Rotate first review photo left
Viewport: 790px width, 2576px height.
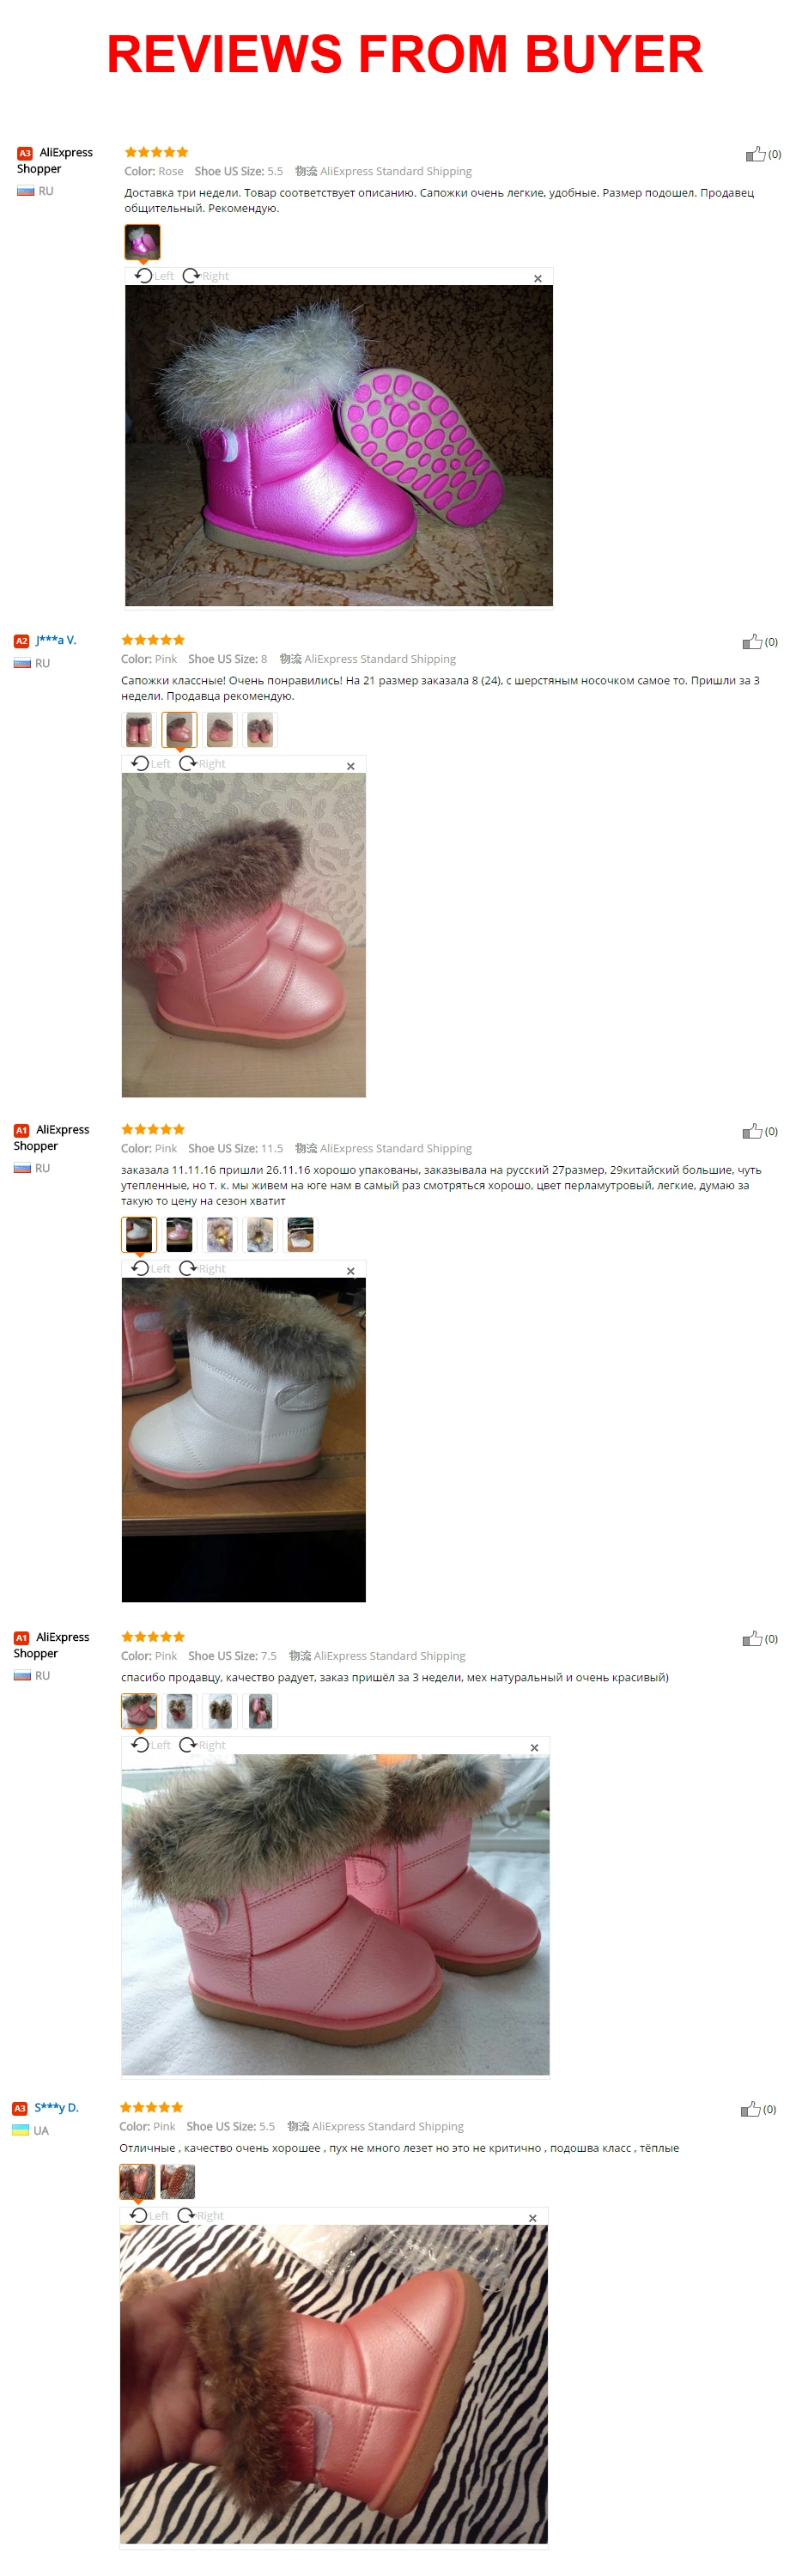click(x=154, y=276)
